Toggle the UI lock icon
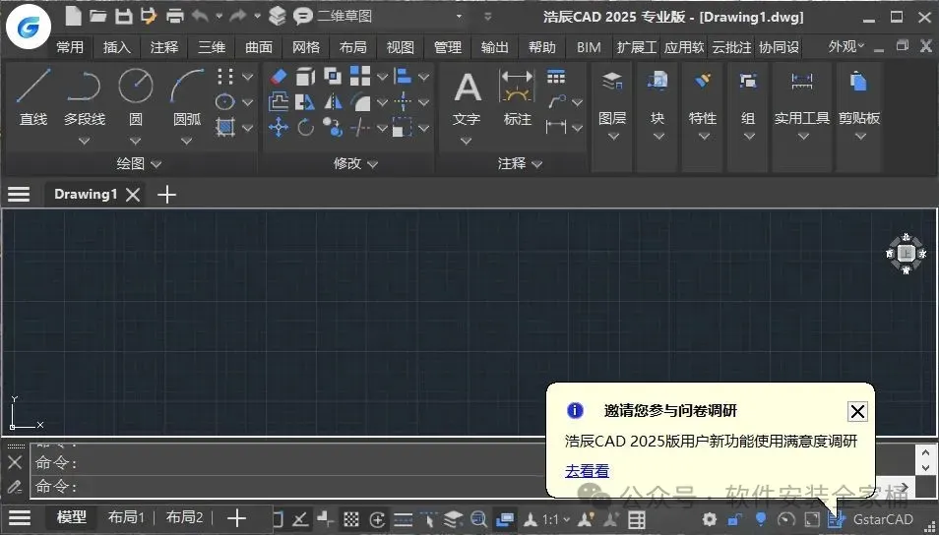Viewport: 939px width, 535px height. [735, 519]
